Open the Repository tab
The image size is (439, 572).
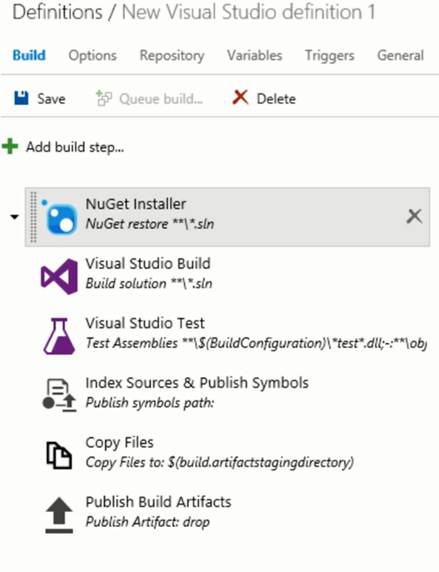pyautogui.click(x=172, y=56)
